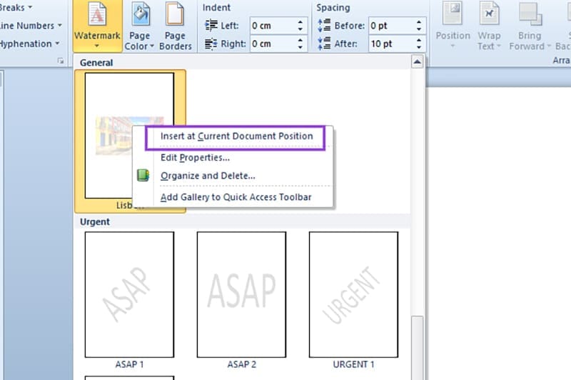This screenshot has height=380, width=571.
Task: Pick the URGENT 1 watermark preset
Action: coord(353,294)
